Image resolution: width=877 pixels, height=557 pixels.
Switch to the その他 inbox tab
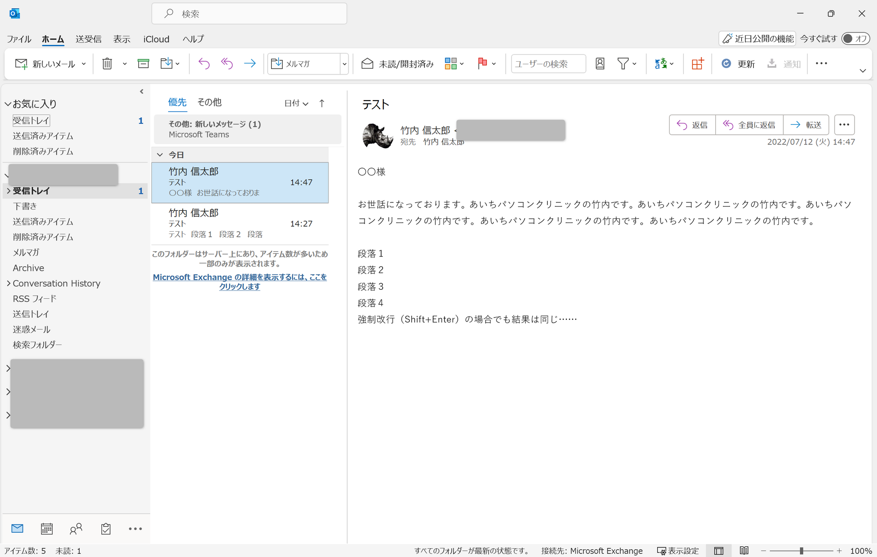tap(209, 102)
